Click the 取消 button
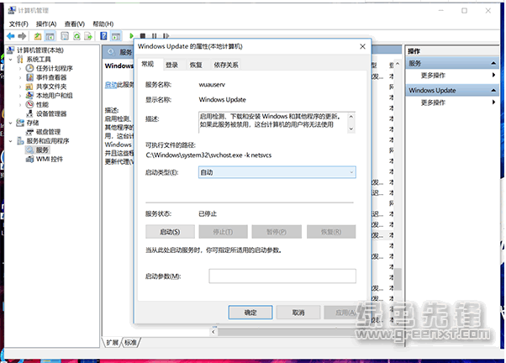 pyautogui.click(x=298, y=313)
